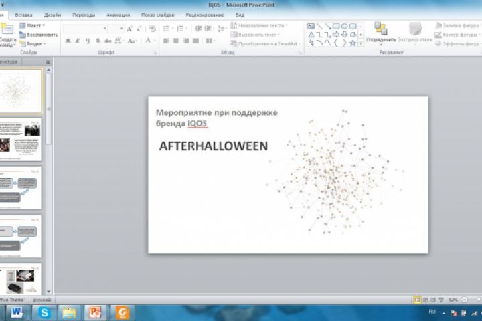Screen dimensions: 482x321
Task: Open Word from Windows taskbar
Action: (17, 313)
